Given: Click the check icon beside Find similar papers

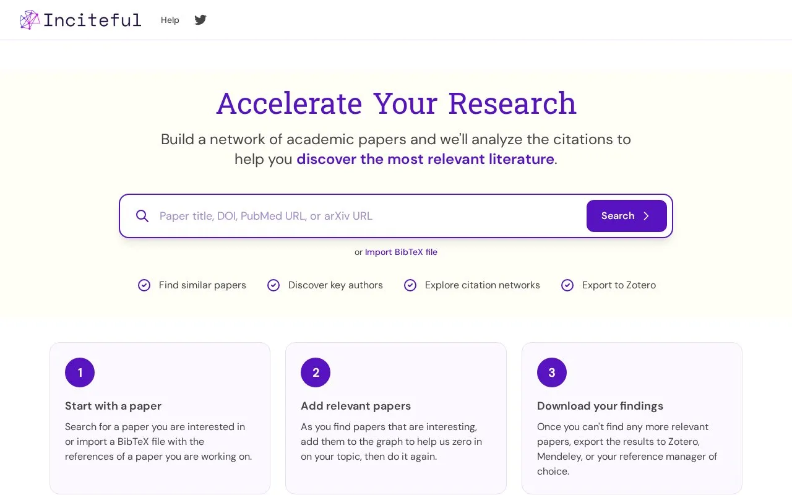Looking at the screenshot, I should click(144, 285).
